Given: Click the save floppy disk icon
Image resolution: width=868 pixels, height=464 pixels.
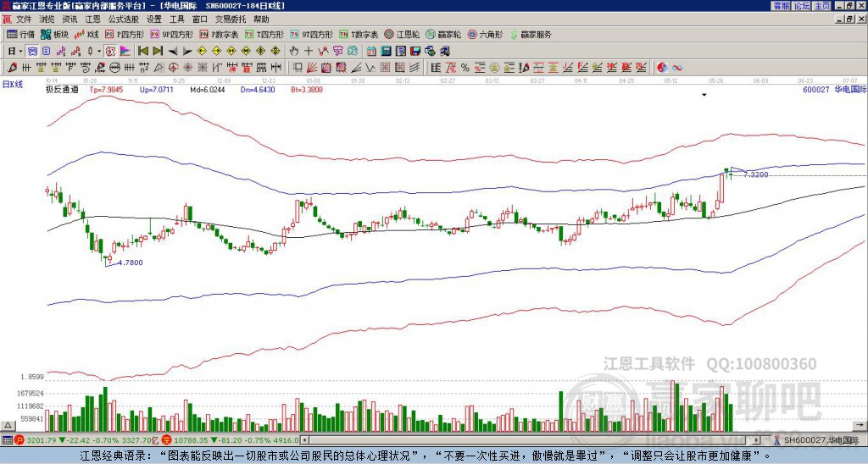Looking at the screenshot, I should coord(415,52).
